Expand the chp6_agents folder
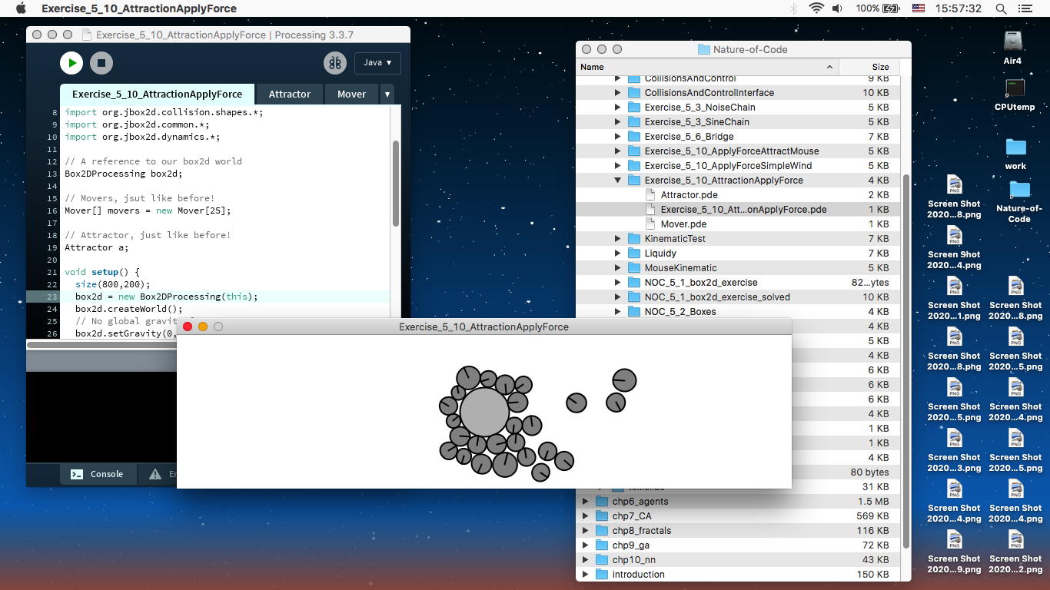The image size is (1050, 590). coord(585,502)
